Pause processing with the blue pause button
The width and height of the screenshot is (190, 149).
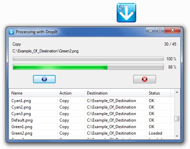tap(44, 79)
